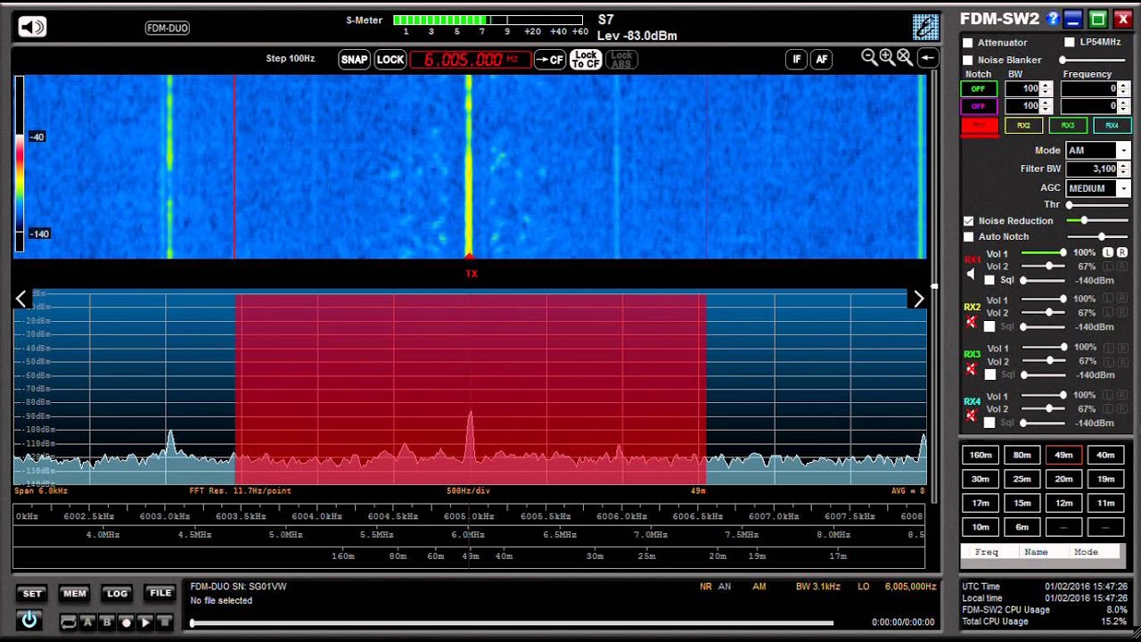The height and width of the screenshot is (642, 1141).
Task: Mute audio with the speaker icon
Action: coord(32,27)
